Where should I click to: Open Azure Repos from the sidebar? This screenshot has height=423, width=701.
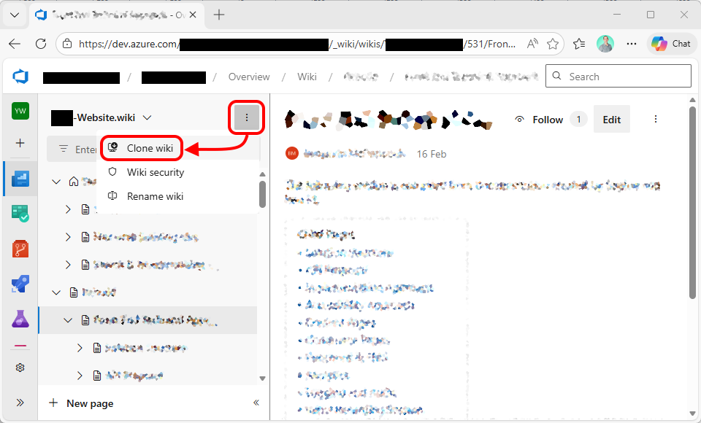point(20,249)
